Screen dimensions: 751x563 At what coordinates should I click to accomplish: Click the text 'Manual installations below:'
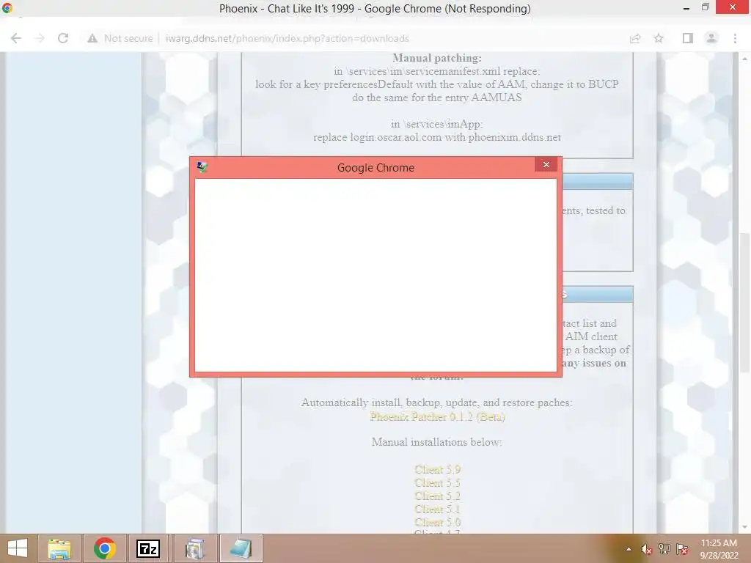click(x=437, y=442)
